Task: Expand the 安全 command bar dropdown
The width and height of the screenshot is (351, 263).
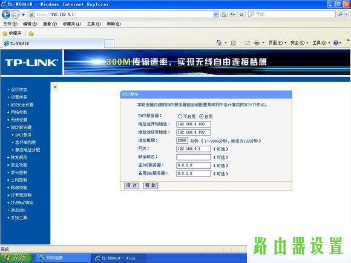Action: click(x=299, y=43)
